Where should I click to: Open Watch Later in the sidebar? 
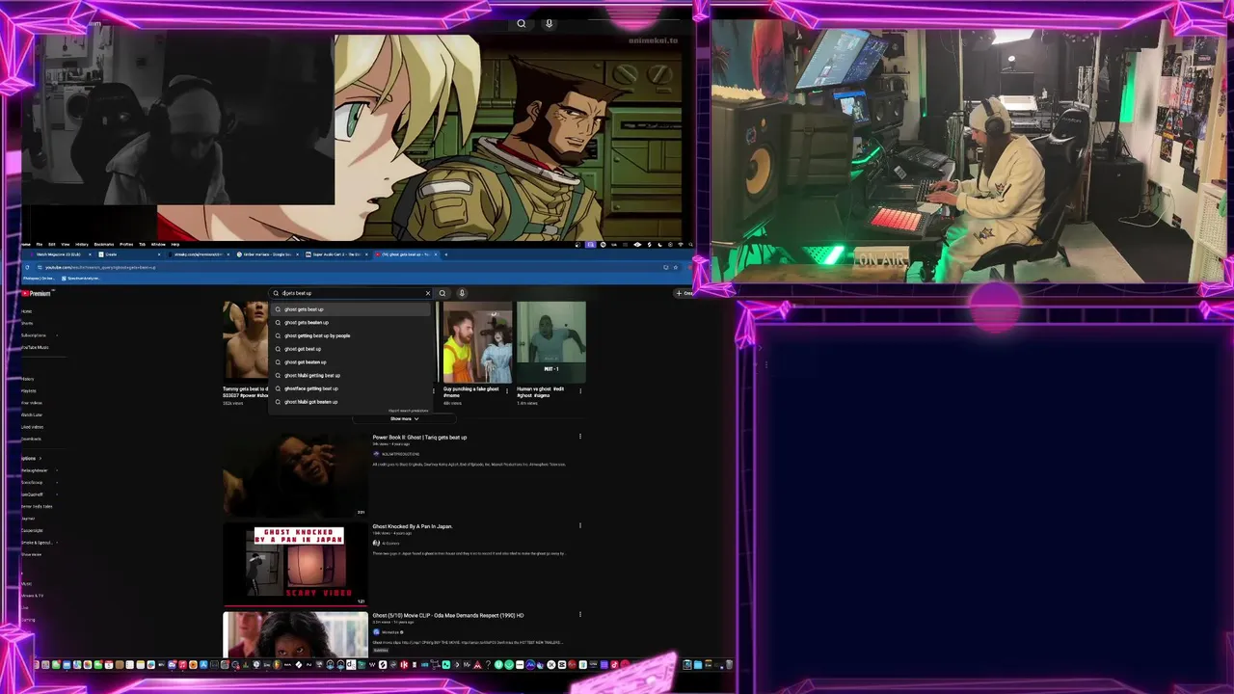32,414
